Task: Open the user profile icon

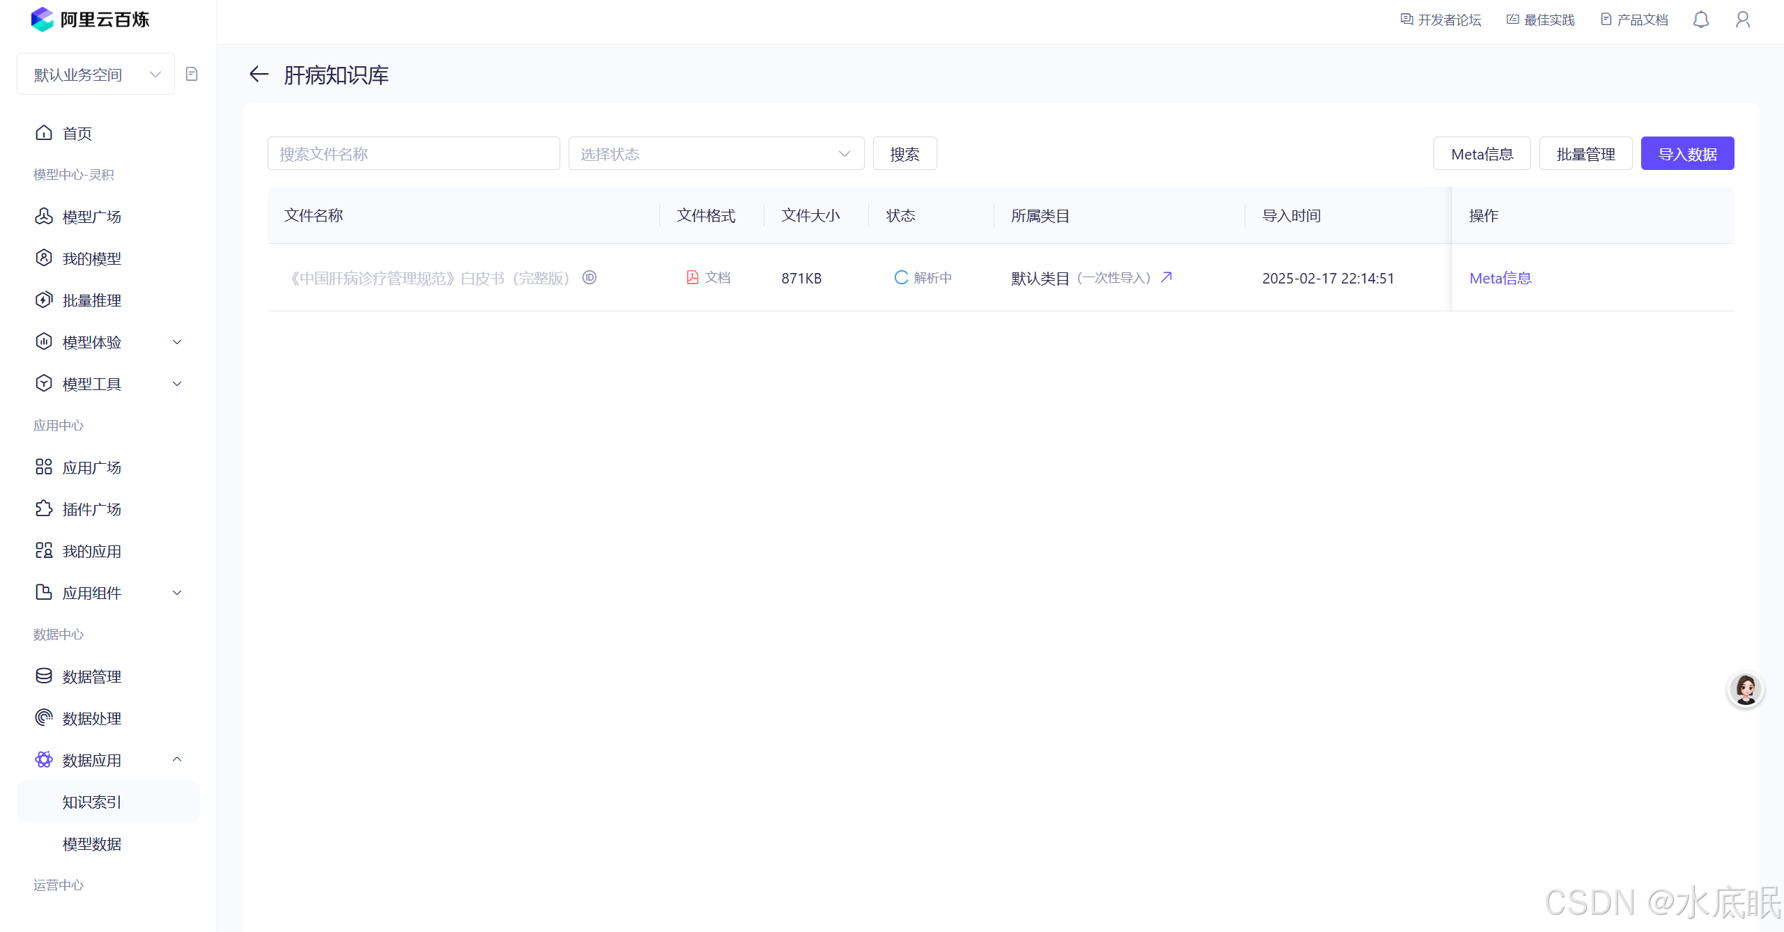Action: click(1742, 20)
